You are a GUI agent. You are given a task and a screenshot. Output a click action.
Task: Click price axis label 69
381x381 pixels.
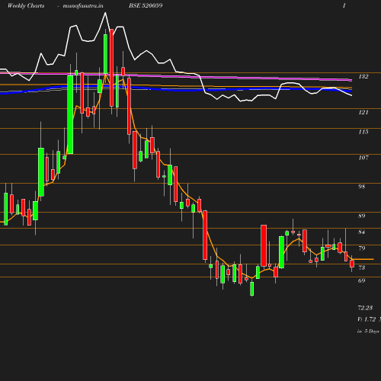point(362,280)
